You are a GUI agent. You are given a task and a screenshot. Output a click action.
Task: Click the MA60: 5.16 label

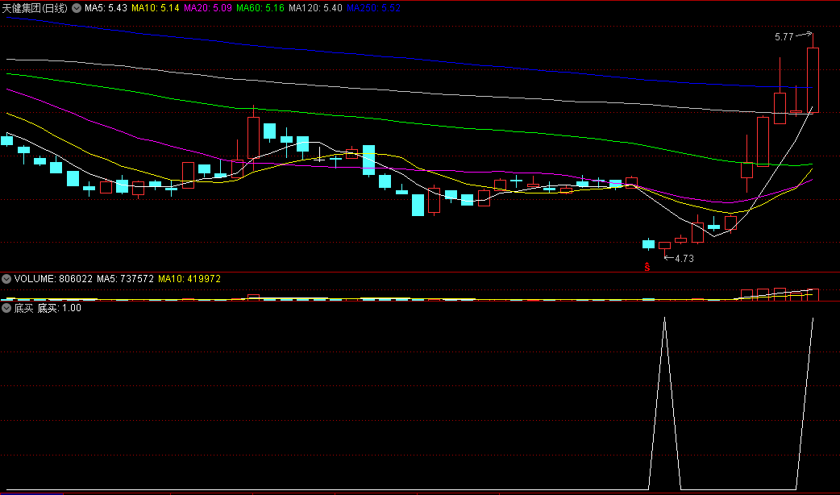260,8
